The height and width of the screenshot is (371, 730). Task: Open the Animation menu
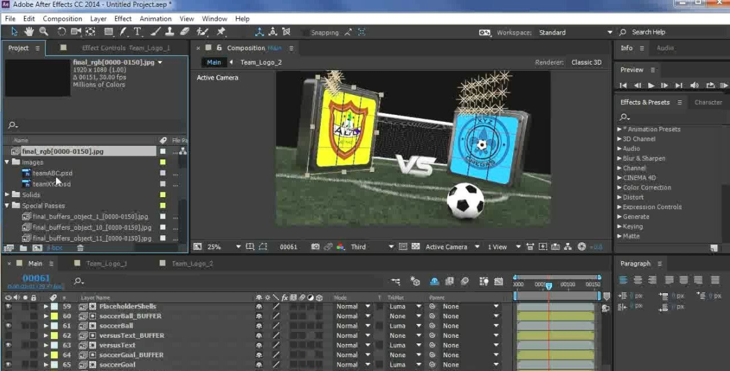pos(155,19)
